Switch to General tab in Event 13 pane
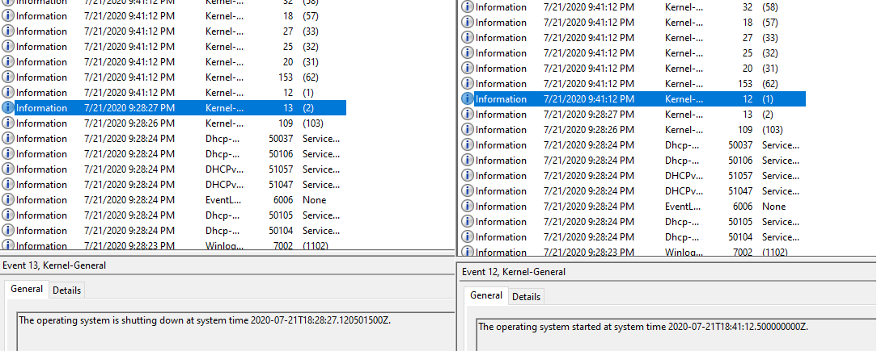The height and width of the screenshot is (351, 877). 27,290
